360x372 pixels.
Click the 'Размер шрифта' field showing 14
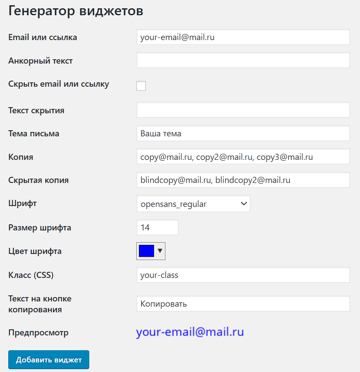coord(157,227)
